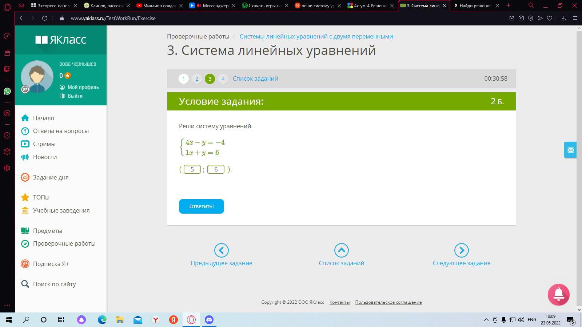Open Предметы section
582x327 pixels.
click(x=41, y=231)
